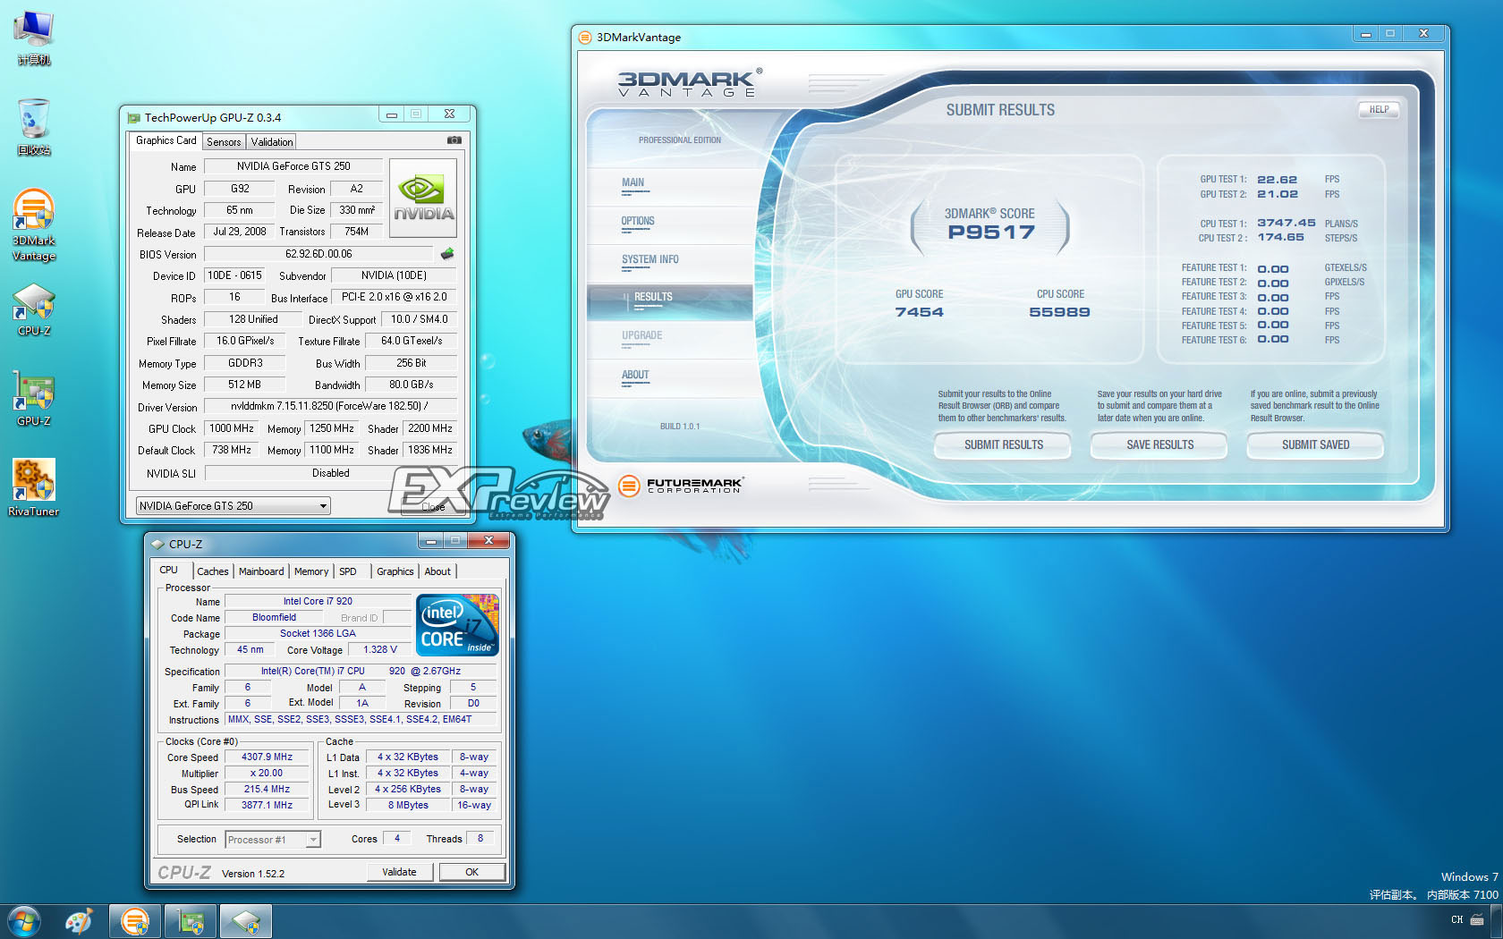
Task: Click the GPU-Z BIOS Version field
Action: click(x=319, y=254)
